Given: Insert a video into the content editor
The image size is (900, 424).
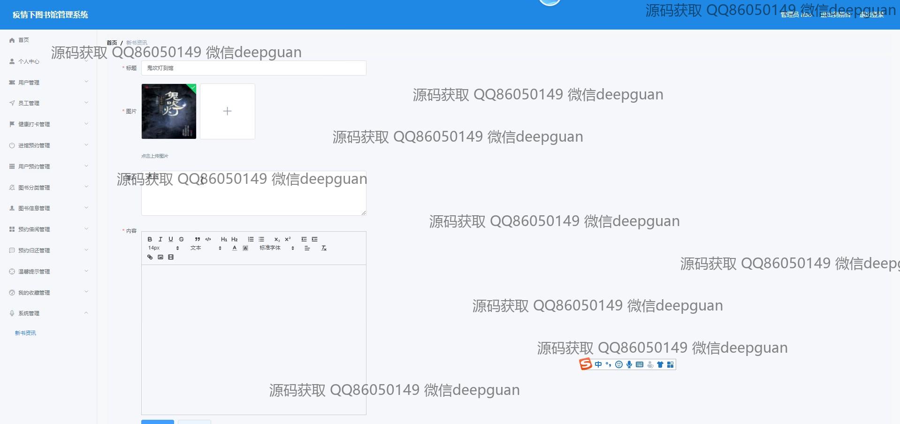Looking at the screenshot, I should pyautogui.click(x=171, y=257).
